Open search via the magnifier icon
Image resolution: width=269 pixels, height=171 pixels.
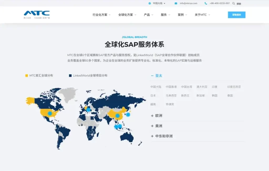pos(234,3)
